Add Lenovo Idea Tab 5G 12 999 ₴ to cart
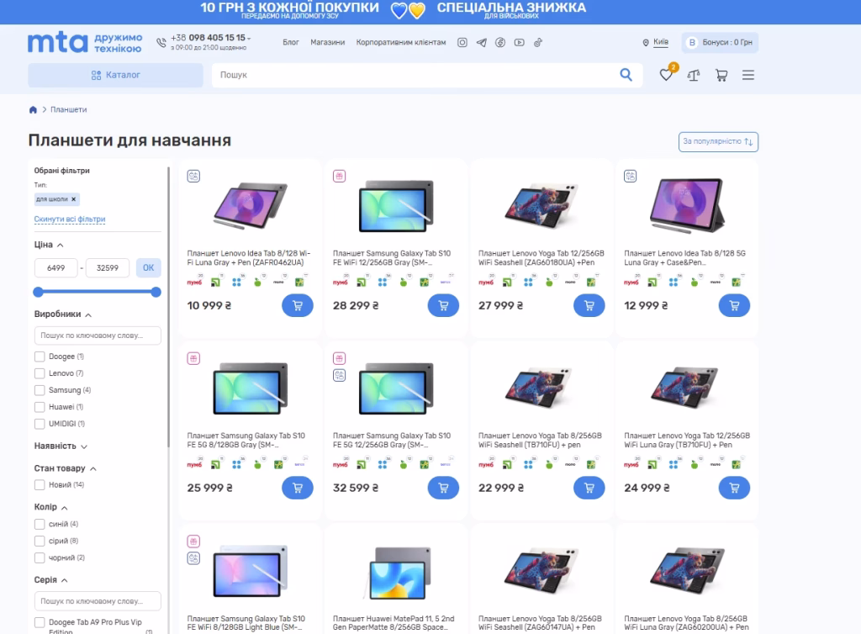The height and width of the screenshot is (634, 861). point(734,306)
